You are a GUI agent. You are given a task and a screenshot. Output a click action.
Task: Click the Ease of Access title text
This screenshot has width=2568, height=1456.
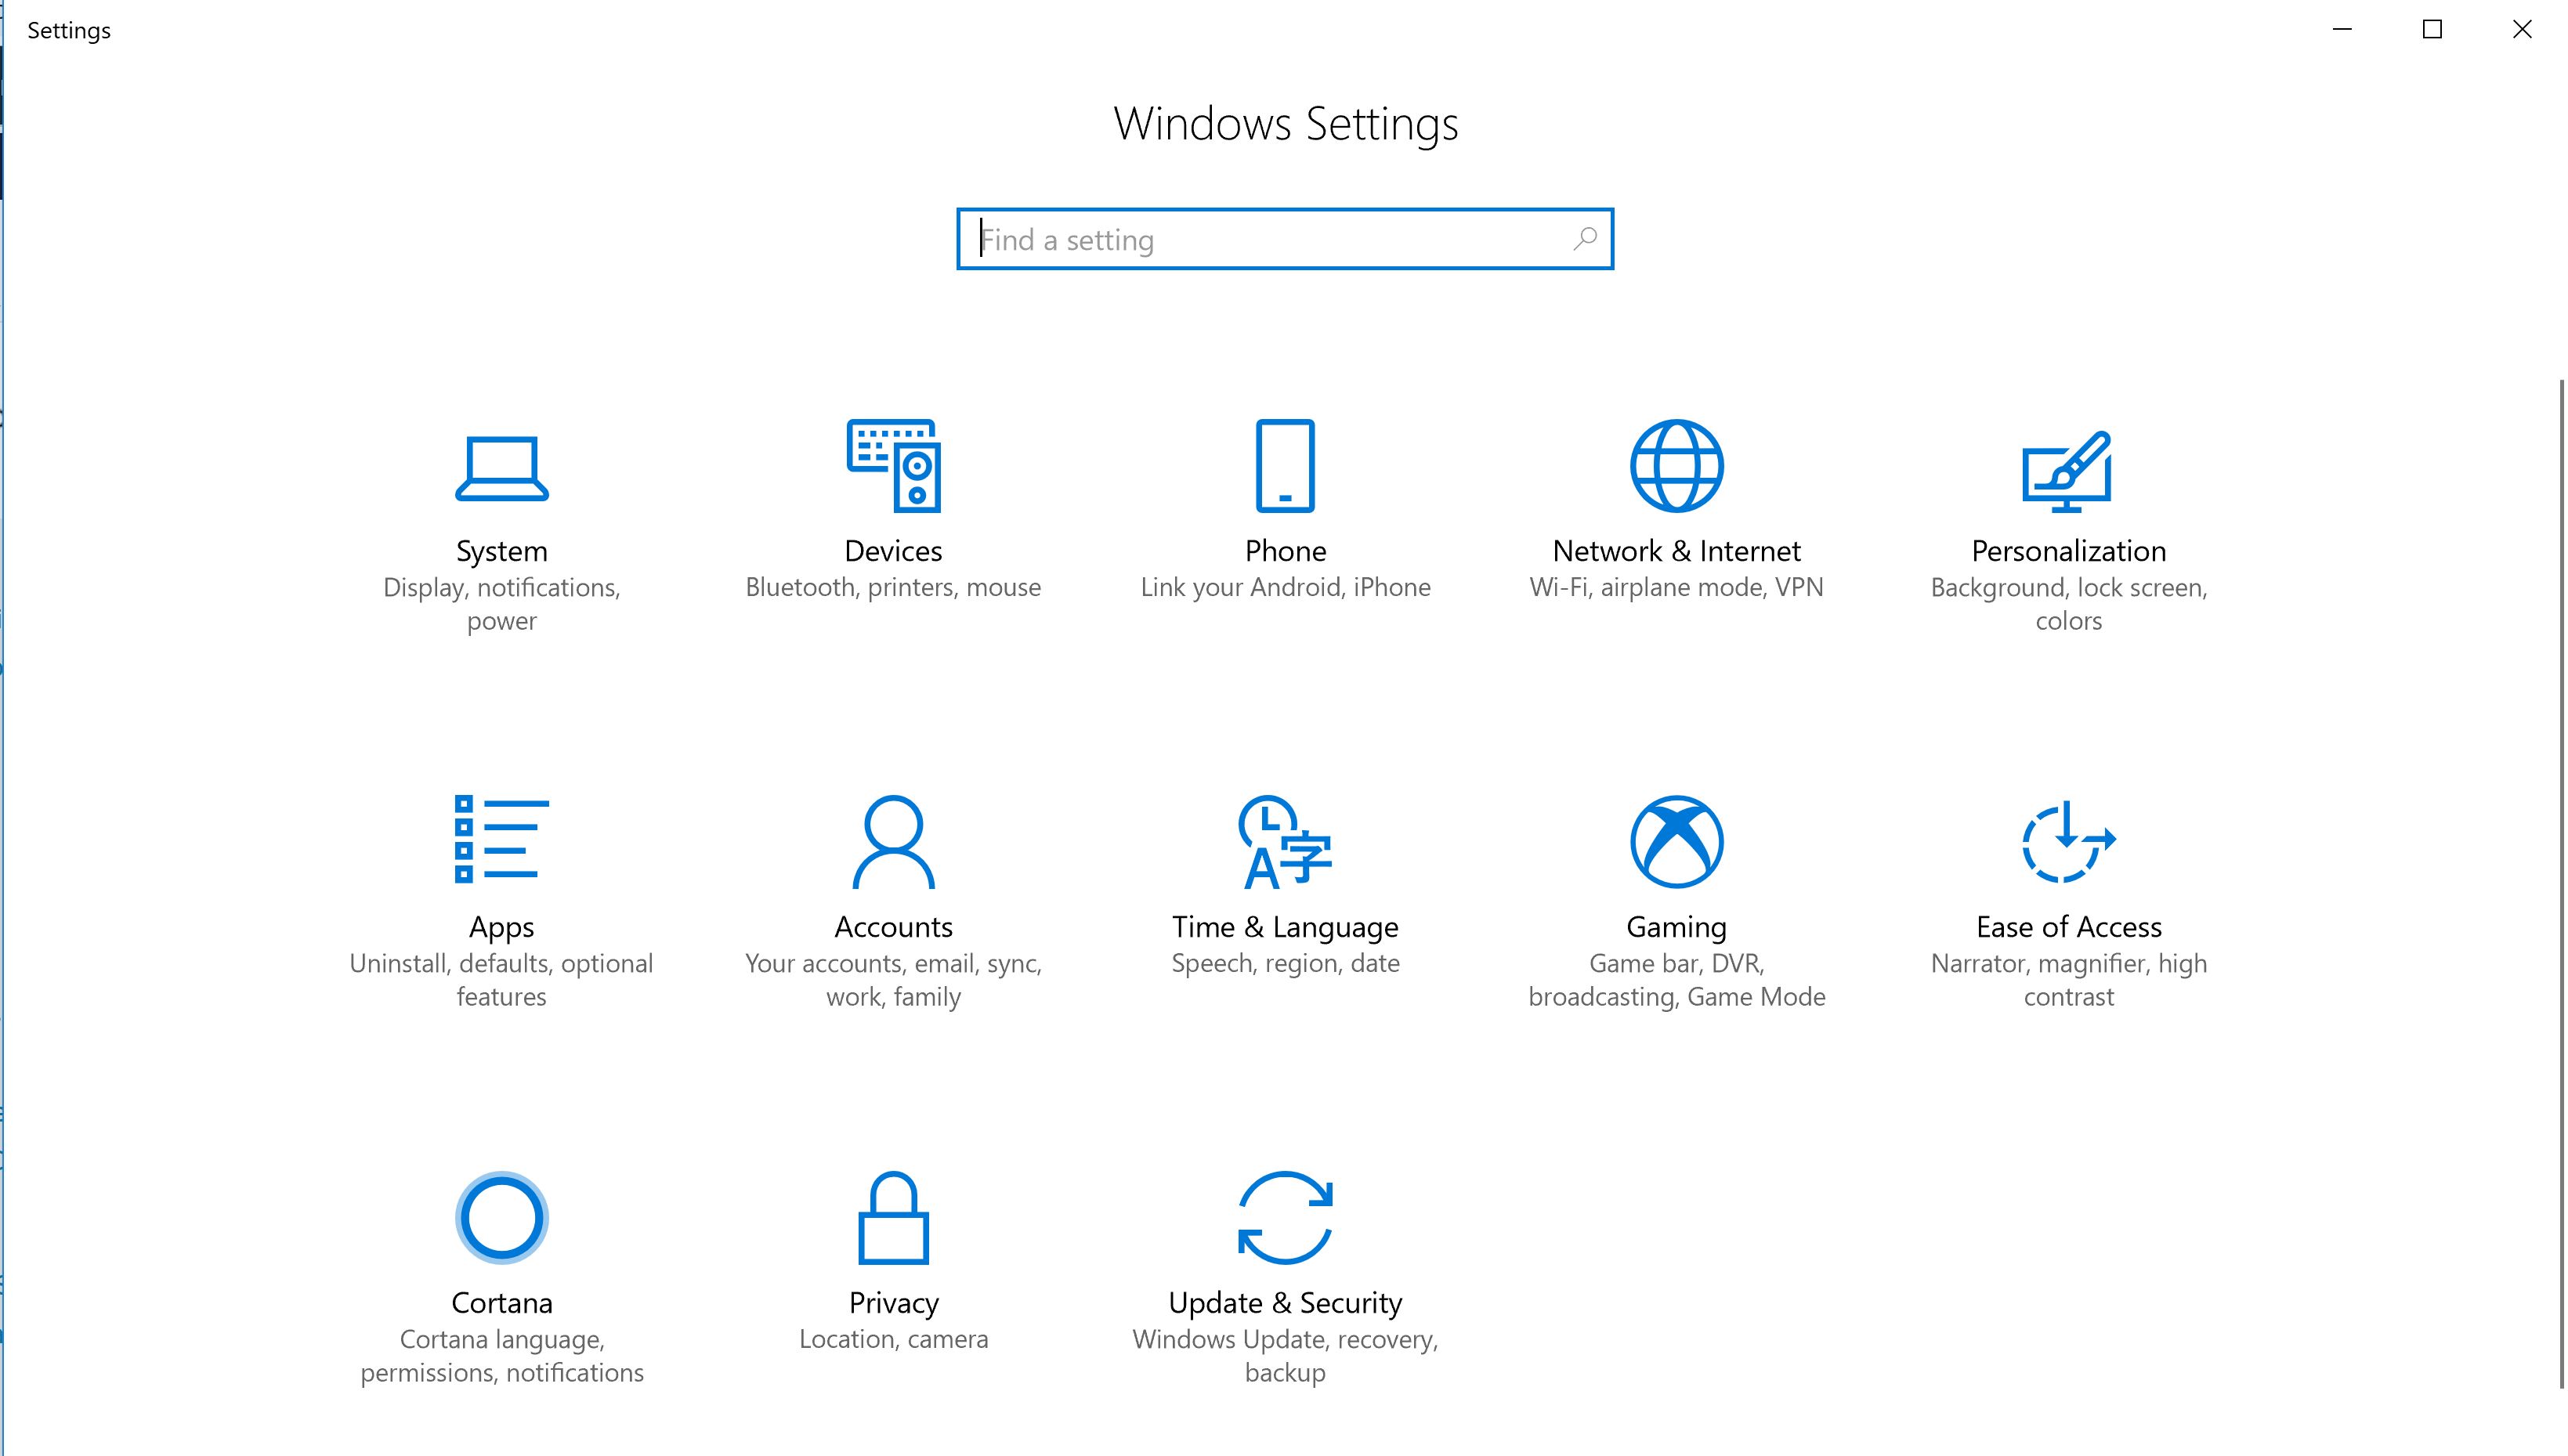point(2068,927)
